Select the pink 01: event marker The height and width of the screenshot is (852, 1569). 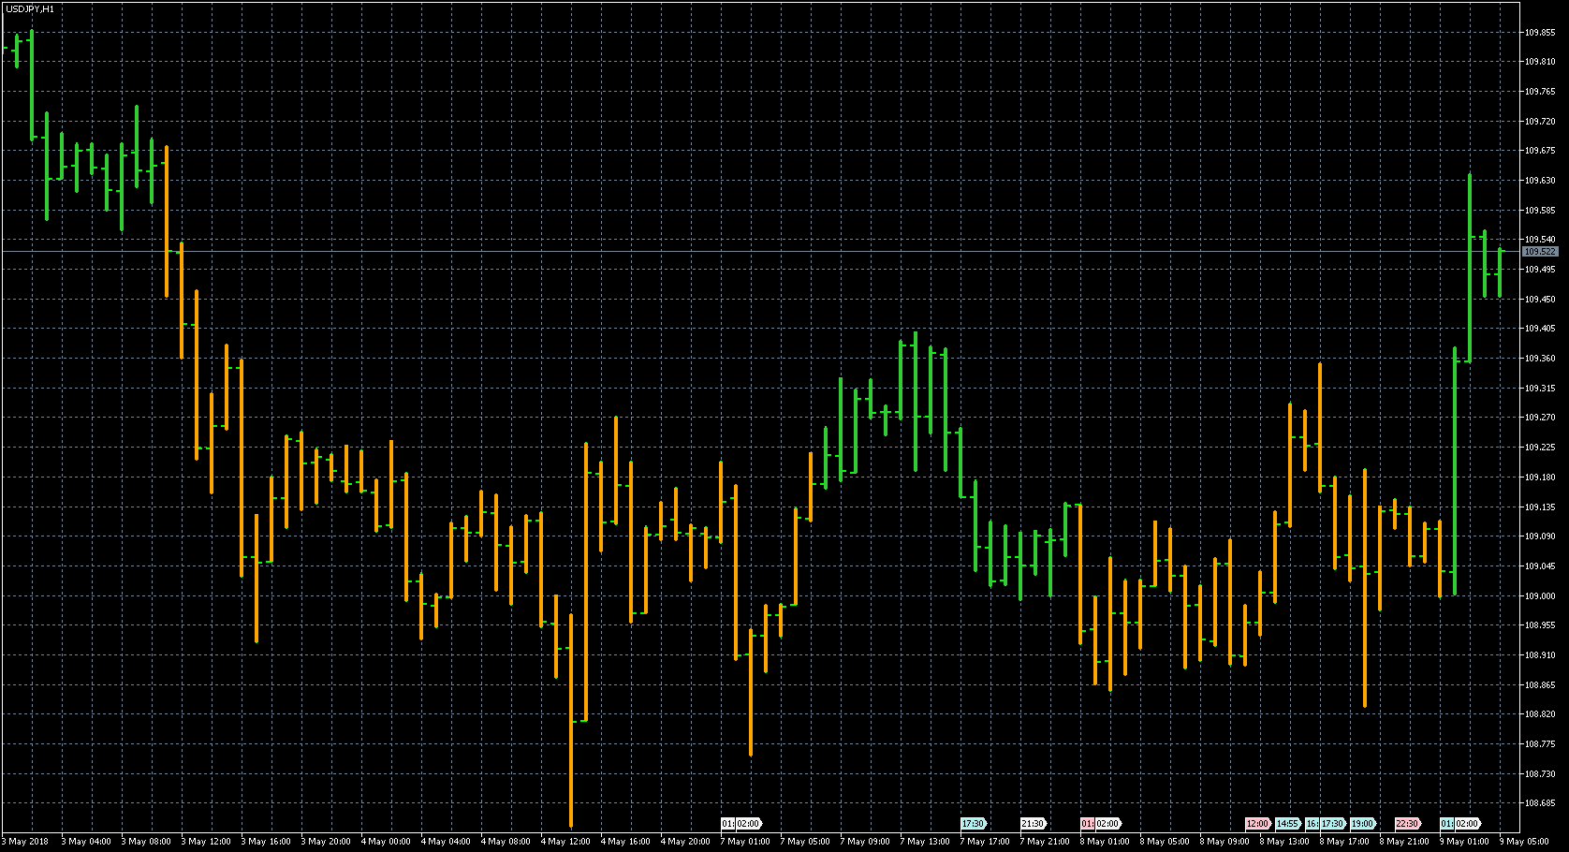coord(1087,824)
